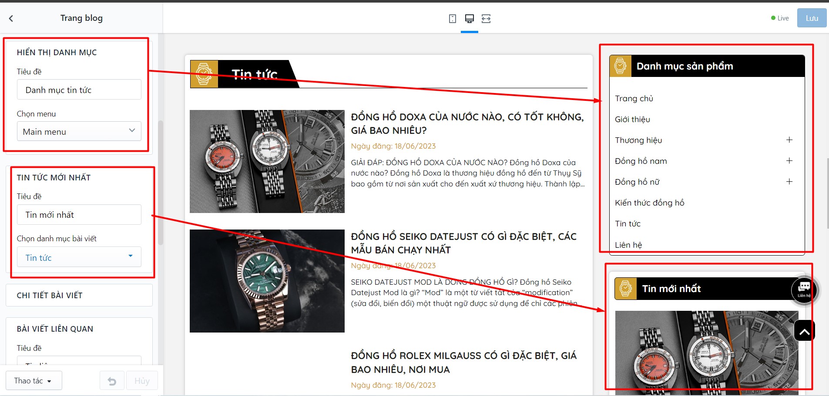Click the 'TIN TỨC MỚI NHẤT' section heading

pyautogui.click(x=54, y=178)
